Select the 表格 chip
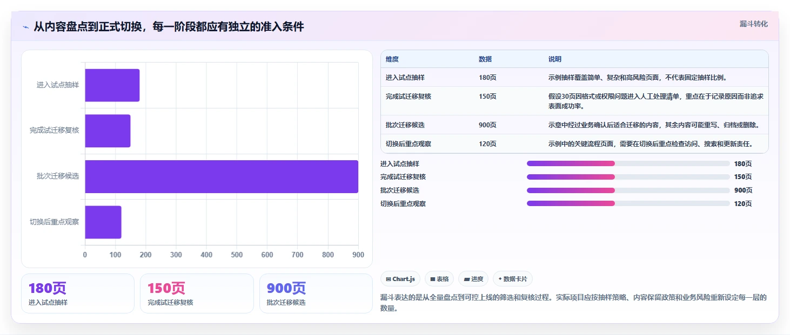The width and height of the screenshot is (790, 335). pos(439,279)
